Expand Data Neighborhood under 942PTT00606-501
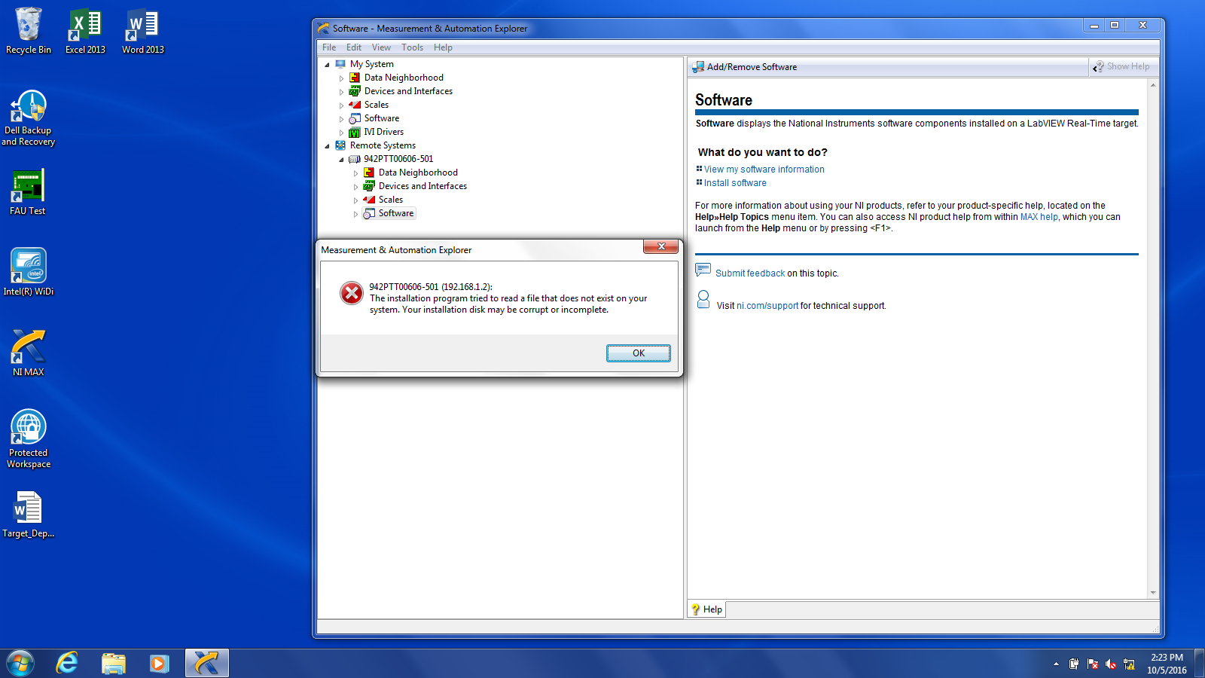The height and width of the screenshot is (678, 1205). (355, 173)
